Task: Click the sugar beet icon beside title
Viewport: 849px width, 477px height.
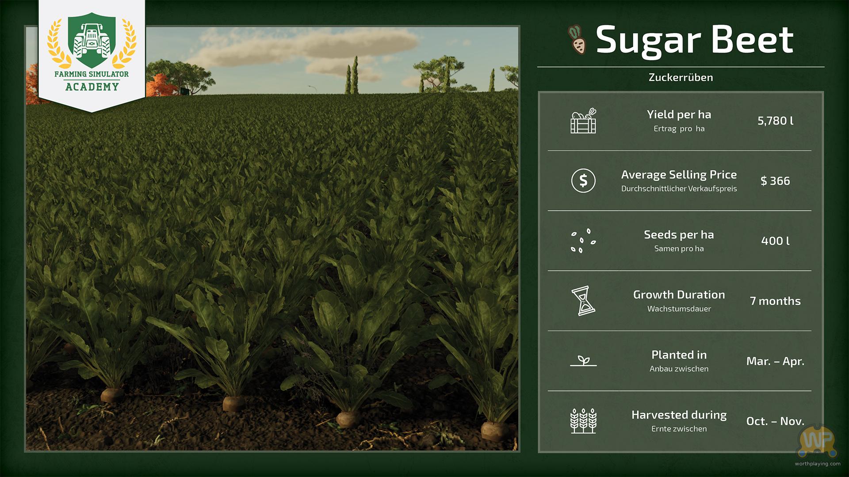Action: tap(577, 40)
